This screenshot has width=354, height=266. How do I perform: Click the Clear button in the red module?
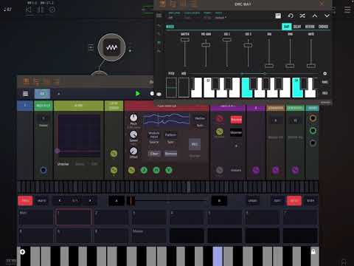(x=154, y=154)
